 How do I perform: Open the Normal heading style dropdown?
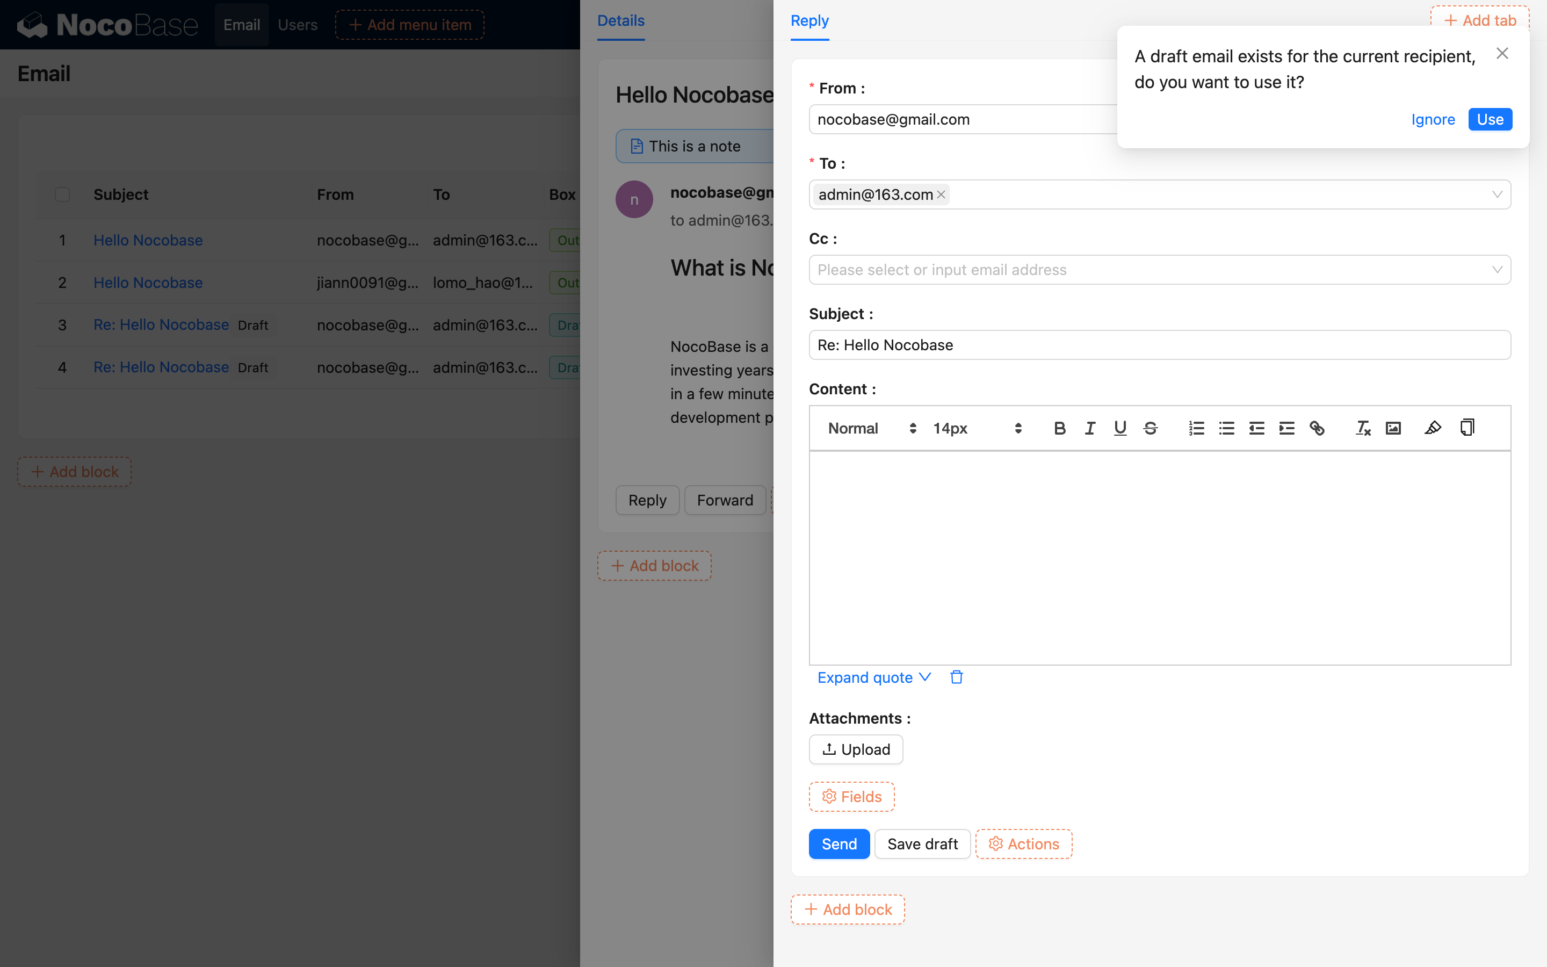click(x=871, y=429)
